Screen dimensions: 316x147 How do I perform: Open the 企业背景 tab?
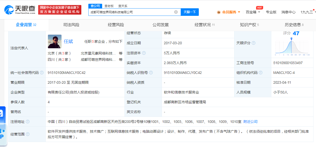(x=26, y=25)
